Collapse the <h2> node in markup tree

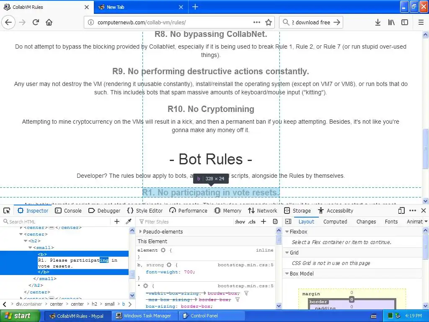pos(26,241)
